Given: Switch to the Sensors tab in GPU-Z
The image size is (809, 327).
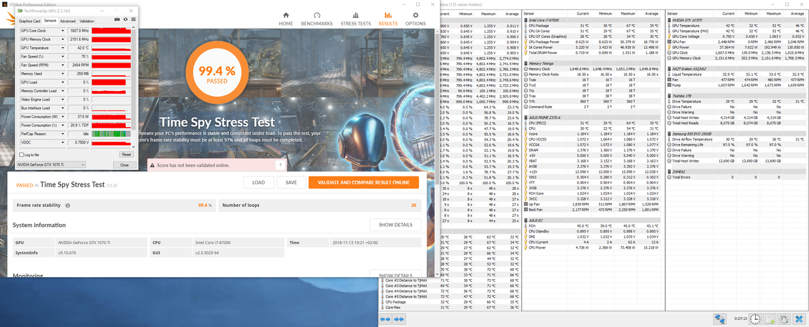Looking at the screenshot, I should pos(50,20).
